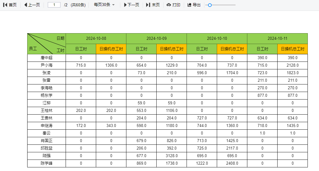This screenshot has height=171, width=319.
Task: Click employee name 陈学峰
Action: 47,163
